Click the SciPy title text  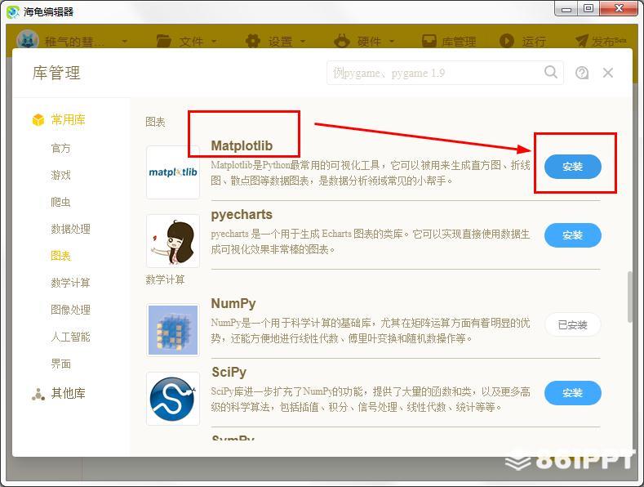pos(229,373)
